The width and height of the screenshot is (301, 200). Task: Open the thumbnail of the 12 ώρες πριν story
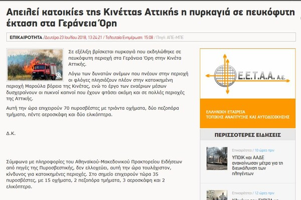click(x=217, y=195)
